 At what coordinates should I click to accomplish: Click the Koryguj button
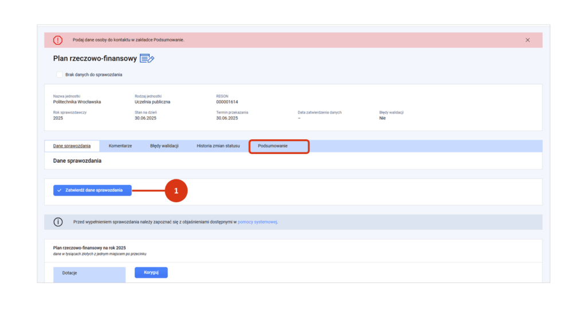[151, 272]
